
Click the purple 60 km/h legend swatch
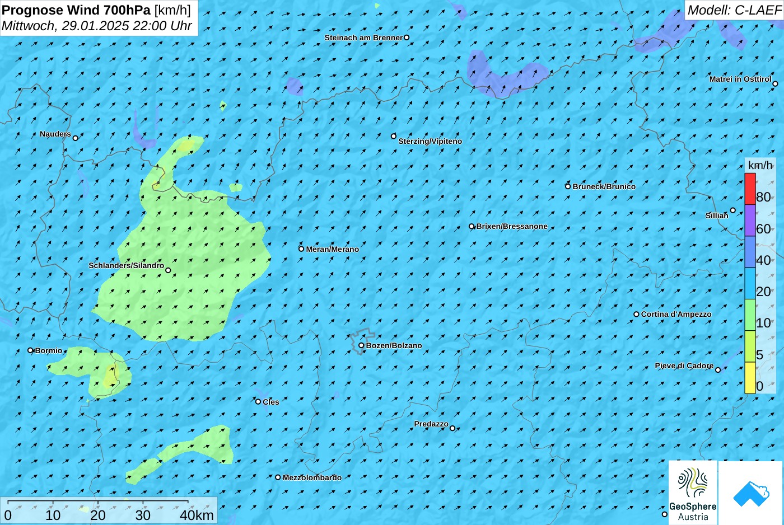750,221
